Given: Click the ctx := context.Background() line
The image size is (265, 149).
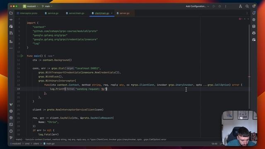Looking at the screenshot, I should click(52, 60).
